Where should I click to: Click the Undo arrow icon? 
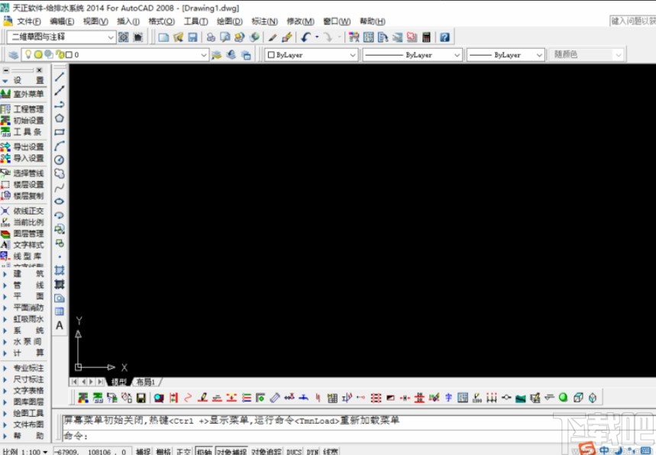click(305, 37)
